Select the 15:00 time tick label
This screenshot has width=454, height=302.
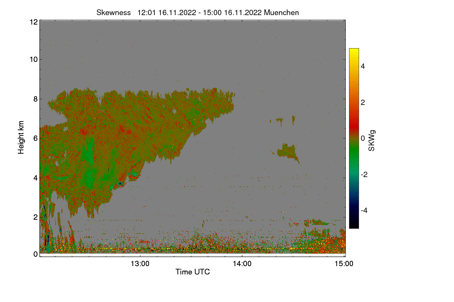[x=344, y=264]
